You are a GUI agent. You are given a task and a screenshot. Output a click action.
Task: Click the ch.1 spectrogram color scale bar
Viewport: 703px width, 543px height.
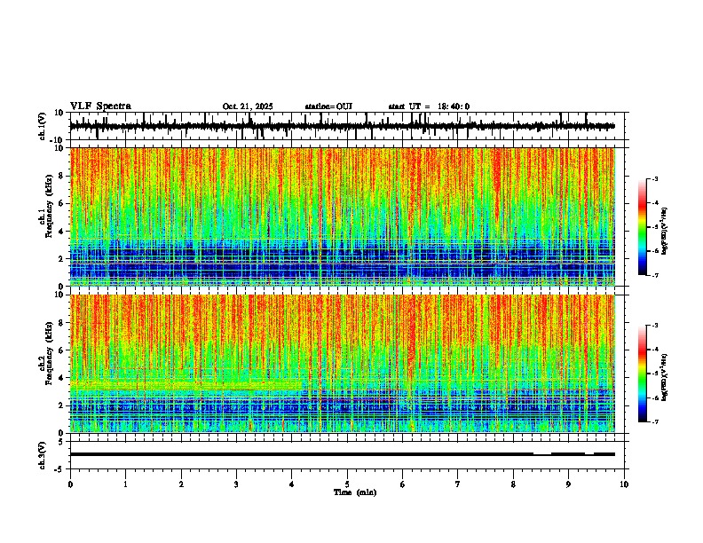tap(643, 227)
